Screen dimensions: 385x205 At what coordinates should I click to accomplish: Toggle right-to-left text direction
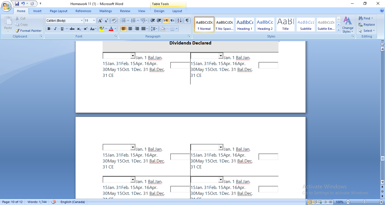(172, 21)
